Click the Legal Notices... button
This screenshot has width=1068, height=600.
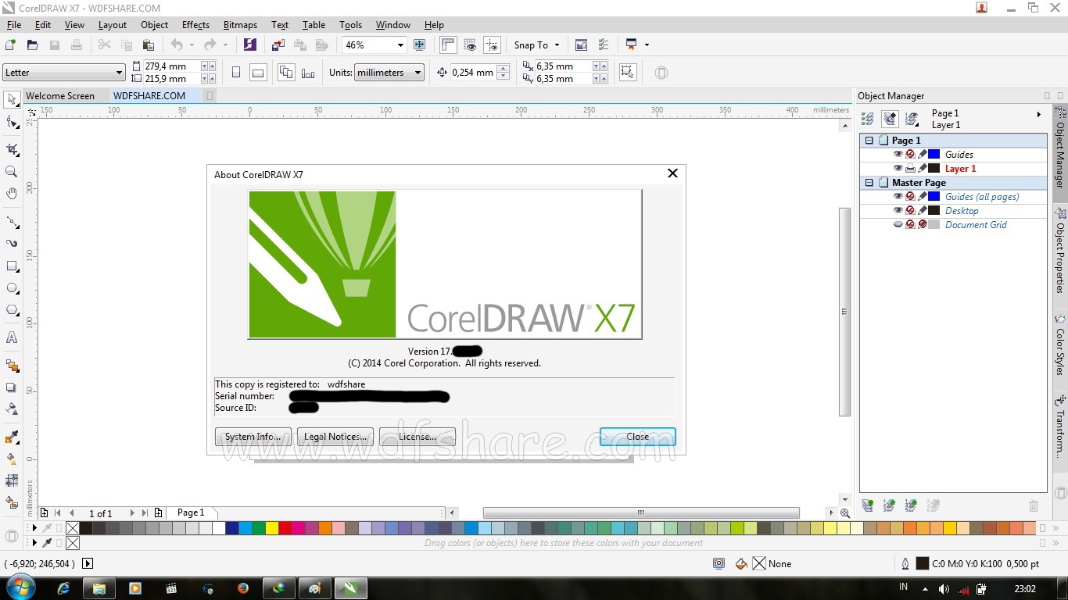point(335,437)
